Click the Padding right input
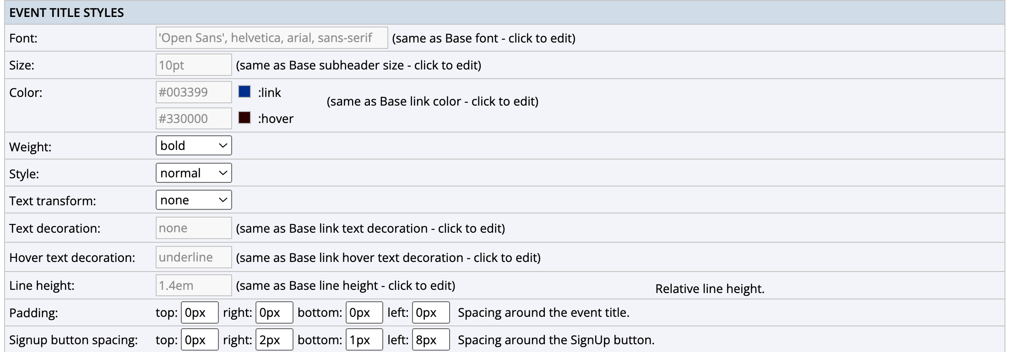Viewport: 1010px width, 352px height. tap(274, 313)
